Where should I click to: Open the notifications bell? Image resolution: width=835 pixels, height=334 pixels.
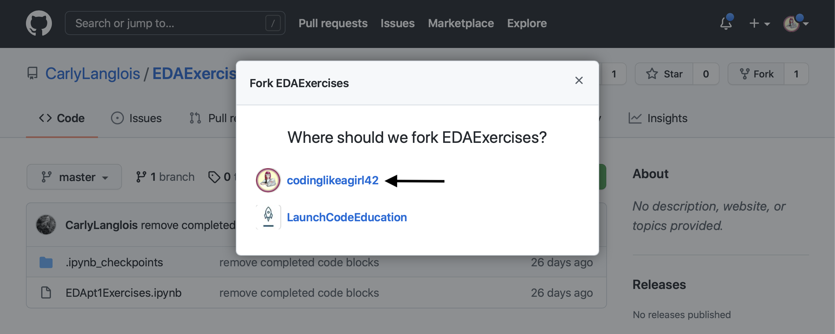click(x=726, y=23)
